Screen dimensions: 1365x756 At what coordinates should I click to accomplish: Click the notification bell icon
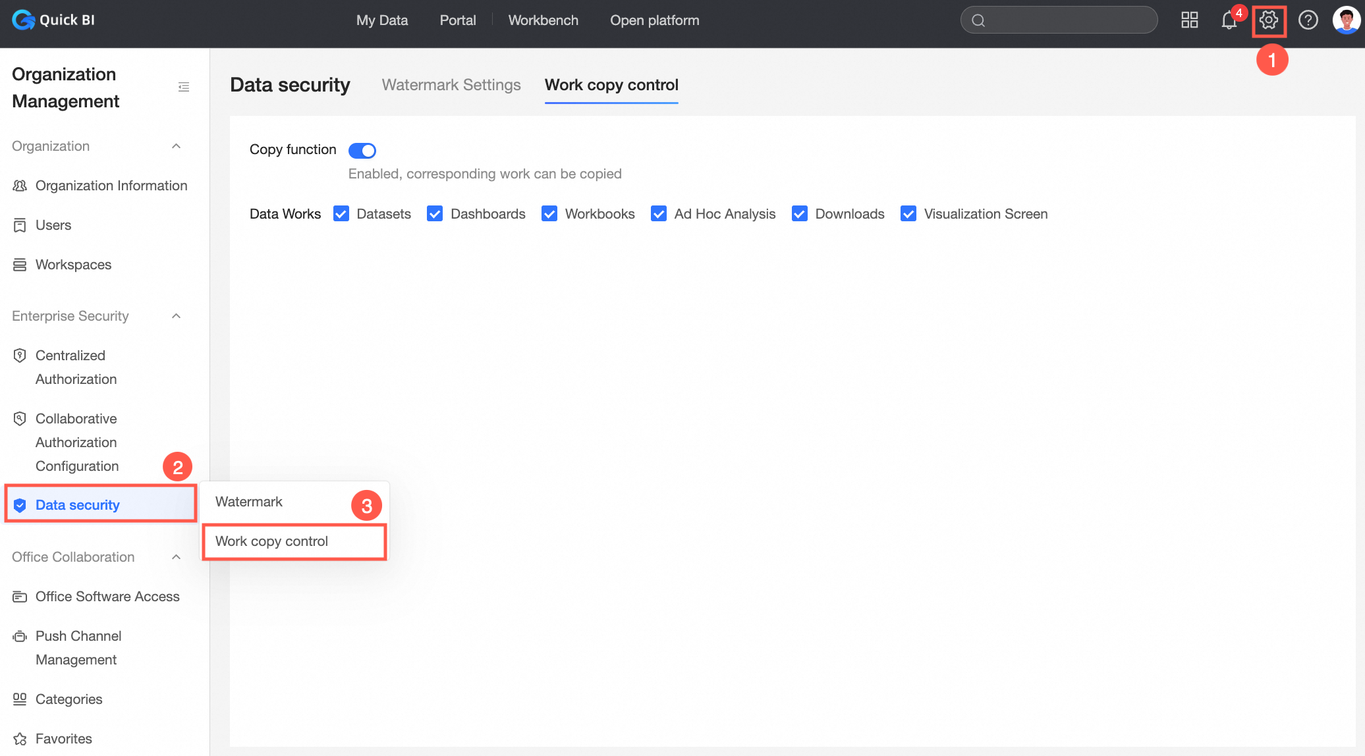pyautogui.click(x=1229, y=20)
